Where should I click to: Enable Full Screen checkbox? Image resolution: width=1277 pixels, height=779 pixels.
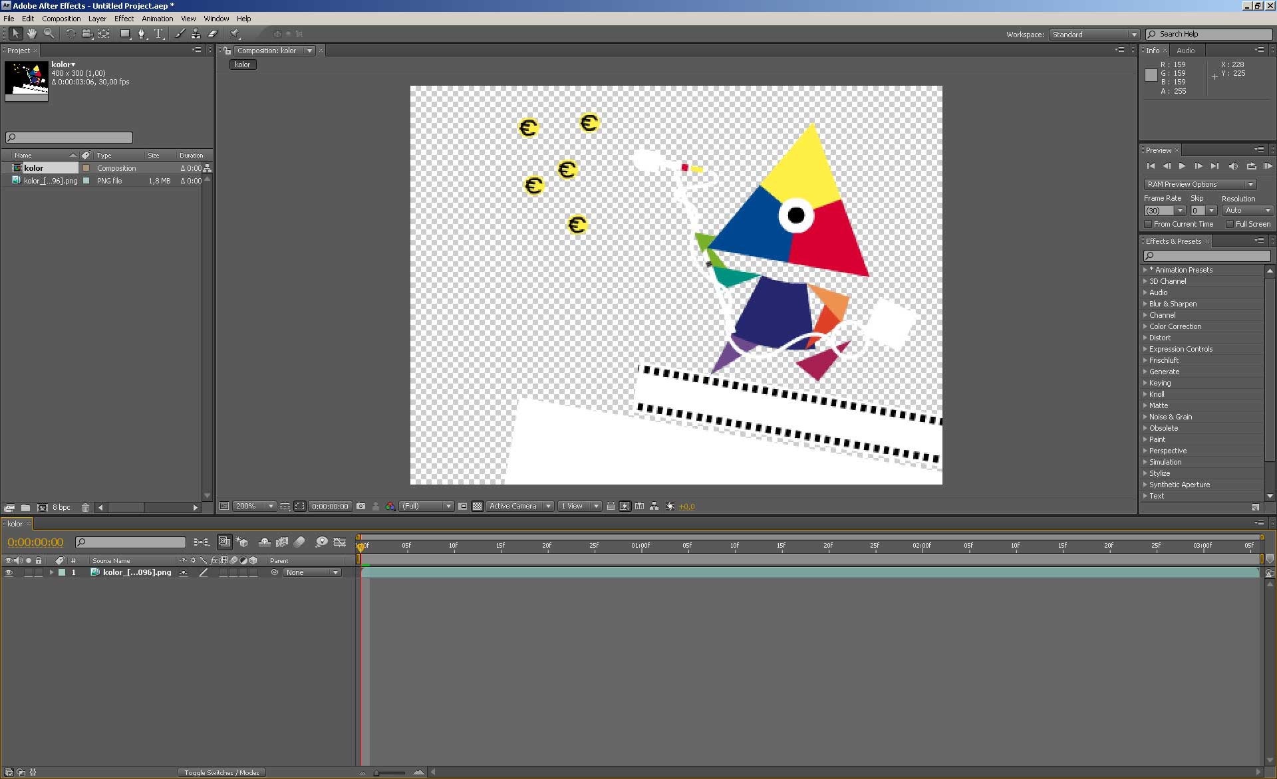coord(1230,224)
